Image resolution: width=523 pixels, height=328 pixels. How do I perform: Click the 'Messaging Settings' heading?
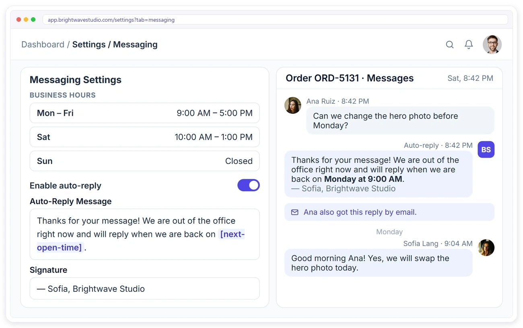pyautogui.click(x=76, y=80)
